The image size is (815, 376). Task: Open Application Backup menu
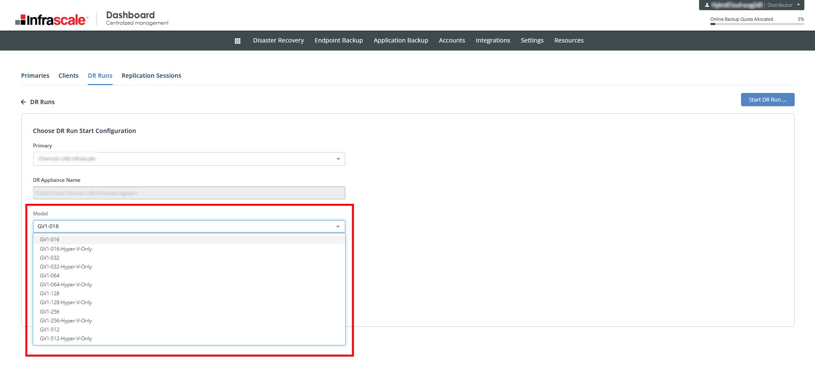[x=401, y=40]
